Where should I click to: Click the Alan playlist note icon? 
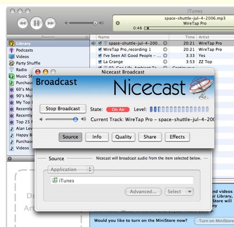[12, 128]
